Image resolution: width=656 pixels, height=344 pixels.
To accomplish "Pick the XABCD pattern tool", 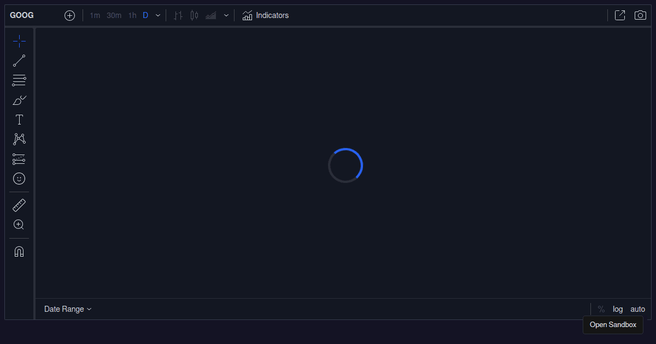I will pos(19,139).
